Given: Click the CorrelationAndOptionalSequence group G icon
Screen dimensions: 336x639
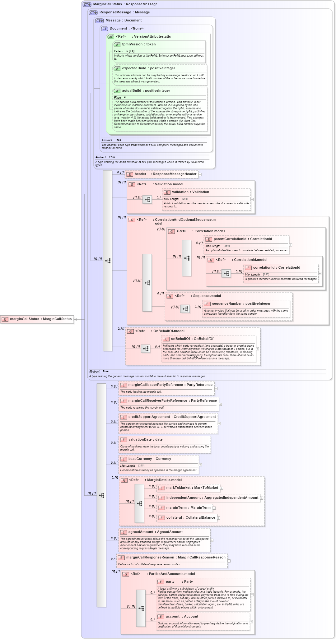Looking at the screenshot, I should (132, 220).
